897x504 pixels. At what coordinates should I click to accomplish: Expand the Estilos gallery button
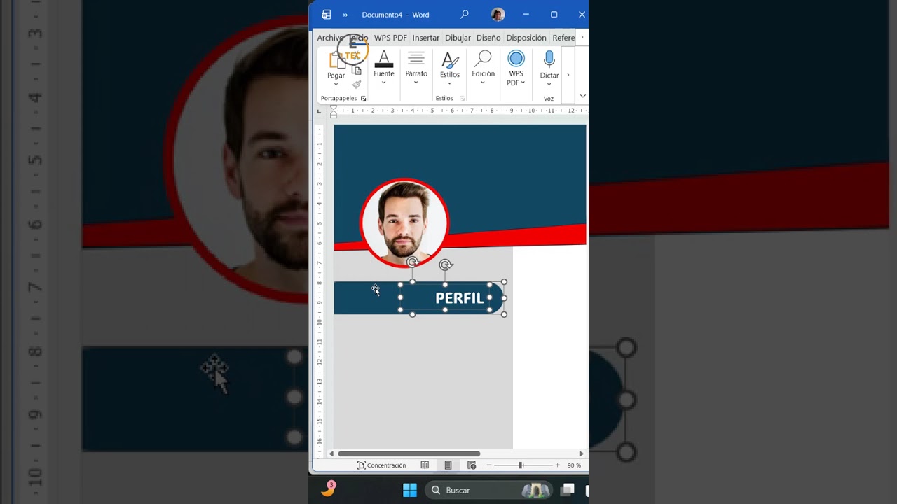(x=450, y=68)
